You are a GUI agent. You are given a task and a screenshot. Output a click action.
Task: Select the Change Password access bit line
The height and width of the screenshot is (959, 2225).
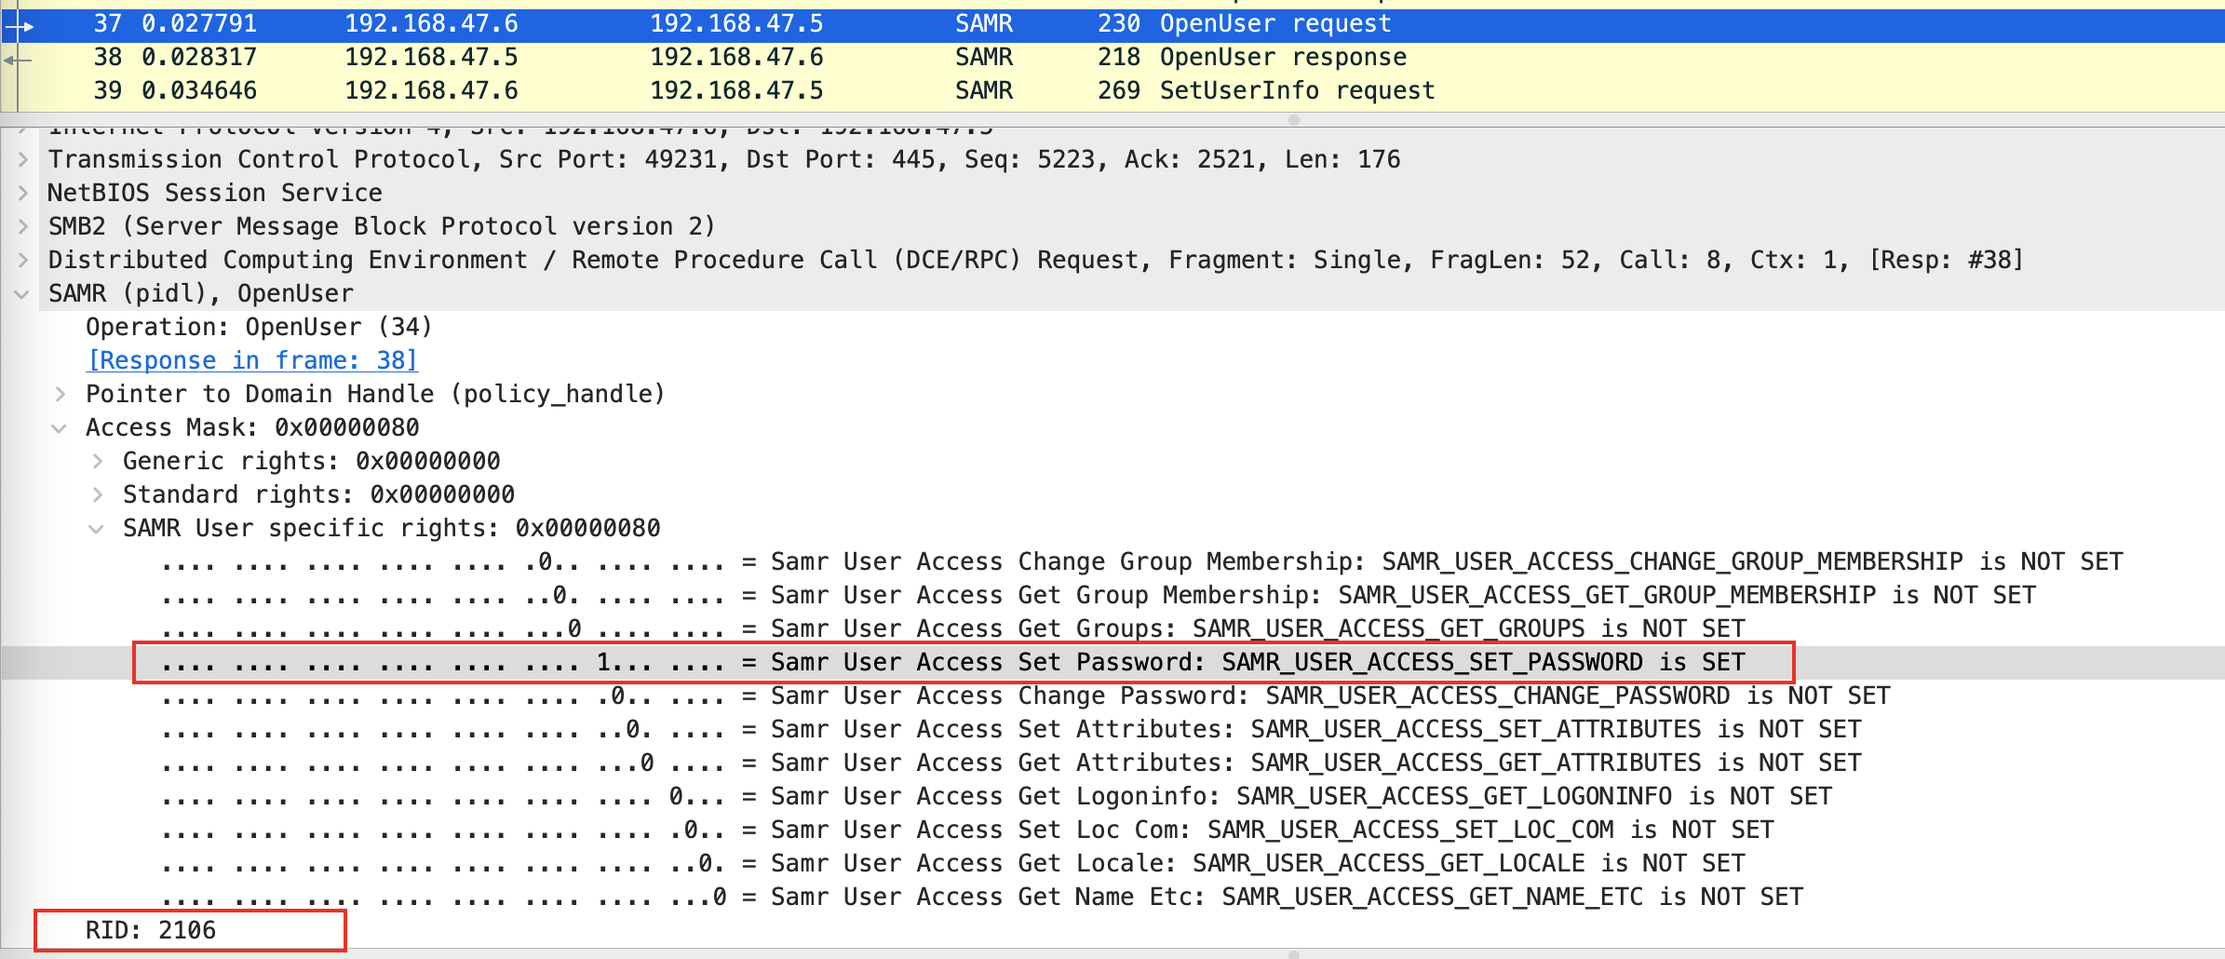pos(1024,696)
